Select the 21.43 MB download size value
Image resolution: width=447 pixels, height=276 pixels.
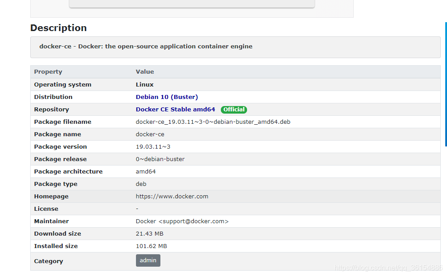(149, 233)
